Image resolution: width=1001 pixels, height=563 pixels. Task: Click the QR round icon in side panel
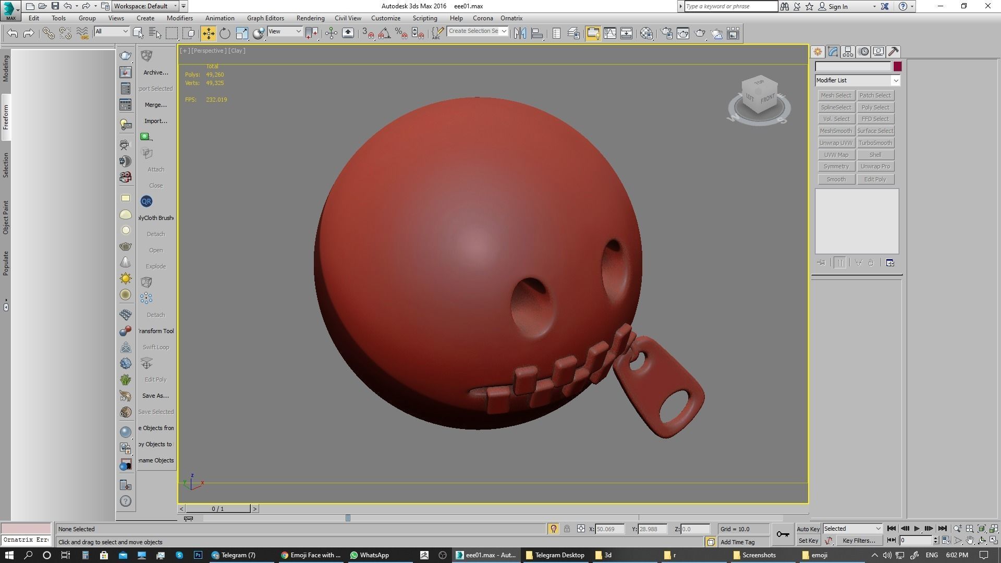tap(146, 201)
